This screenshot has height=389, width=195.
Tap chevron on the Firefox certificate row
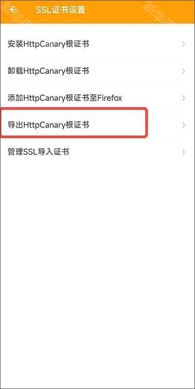(x=183, y=98)
